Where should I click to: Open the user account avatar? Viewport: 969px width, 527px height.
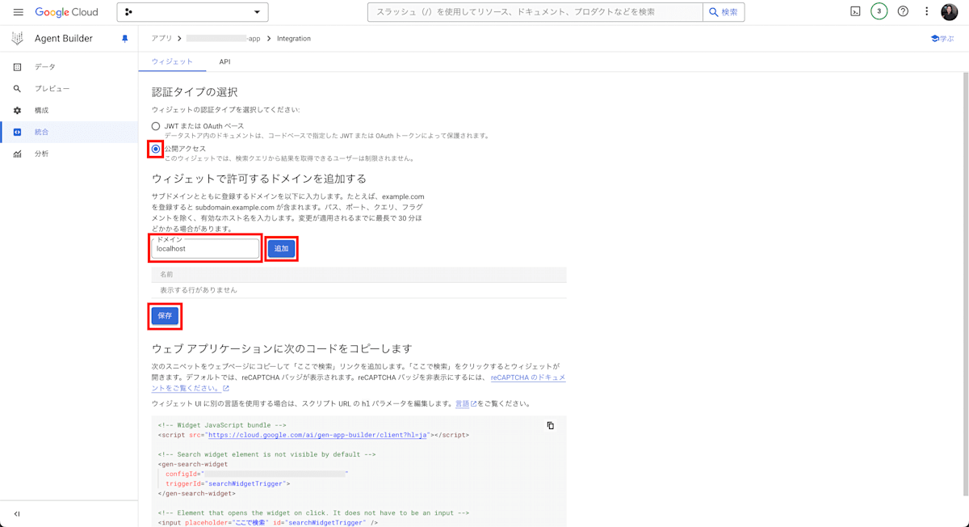pyautogui.click(x=950, y=12)
